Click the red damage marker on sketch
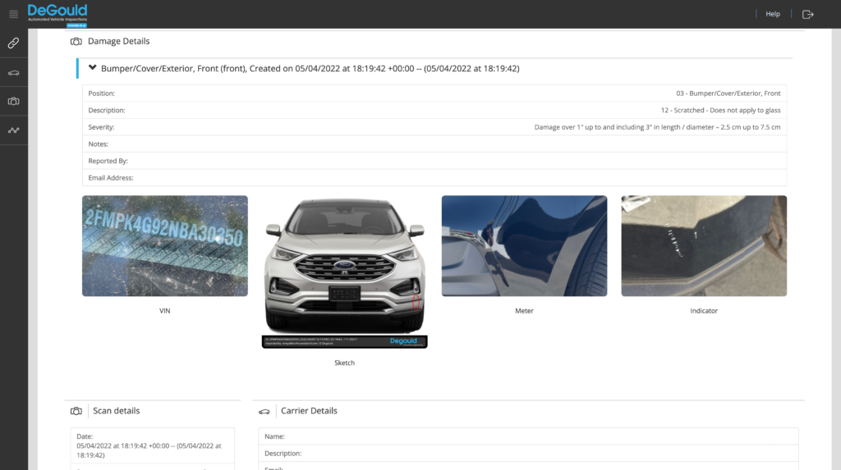The height and width of the screenshot is (470, 841). point(415,302)
